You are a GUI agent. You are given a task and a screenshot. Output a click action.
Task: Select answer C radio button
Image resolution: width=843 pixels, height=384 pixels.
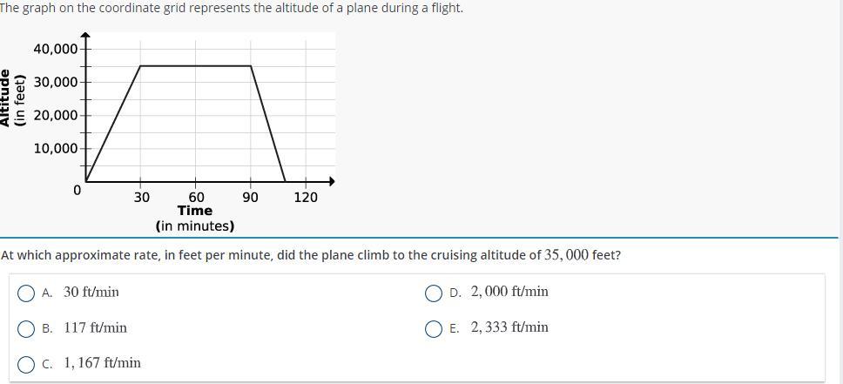click(x=26, y=364)
